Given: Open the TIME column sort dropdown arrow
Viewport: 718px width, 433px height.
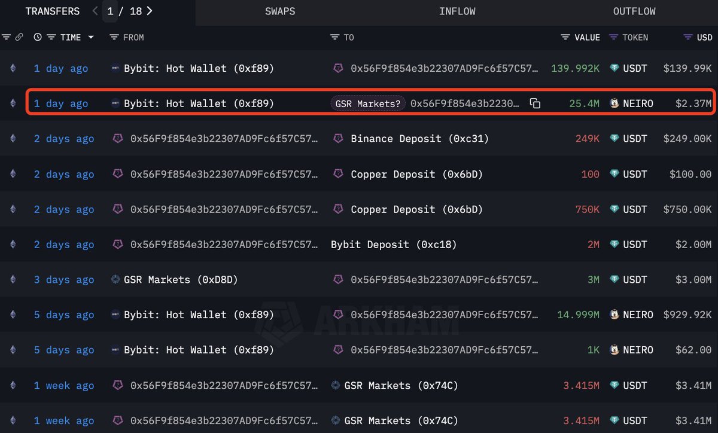Looking at the screenshot, I should click(x=91, y=37).
